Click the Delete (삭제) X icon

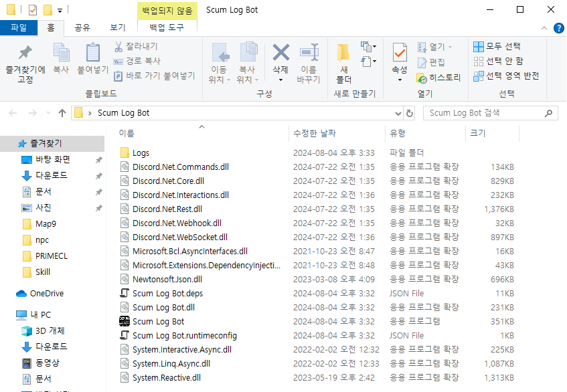[x=280, y=52]
